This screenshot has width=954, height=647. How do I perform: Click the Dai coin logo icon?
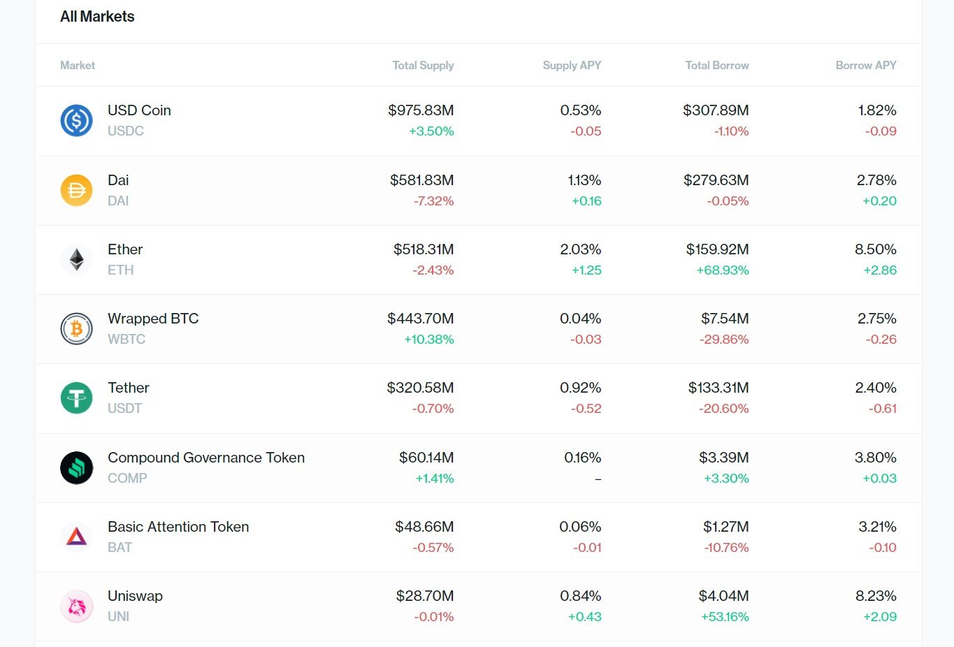tap(77, 190)
